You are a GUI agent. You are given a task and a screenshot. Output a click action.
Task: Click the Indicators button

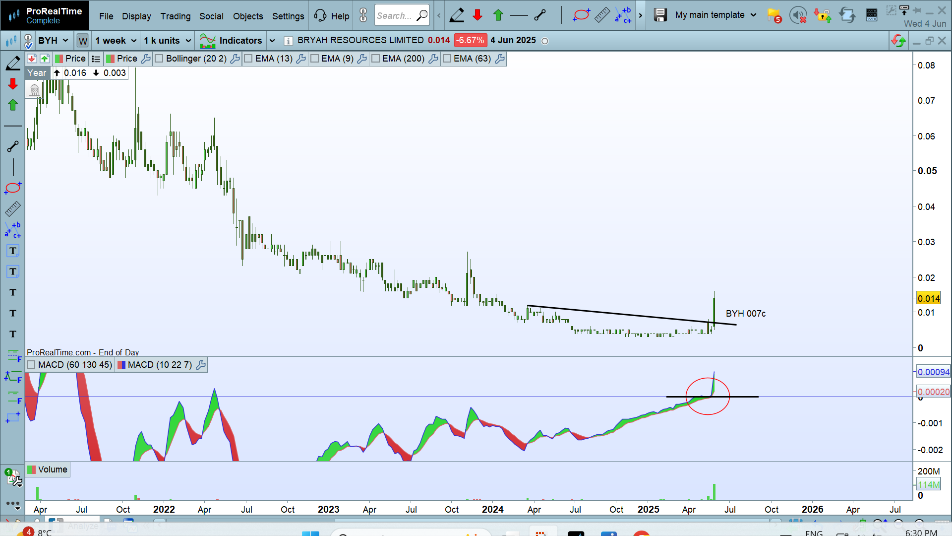pos(231,41)
